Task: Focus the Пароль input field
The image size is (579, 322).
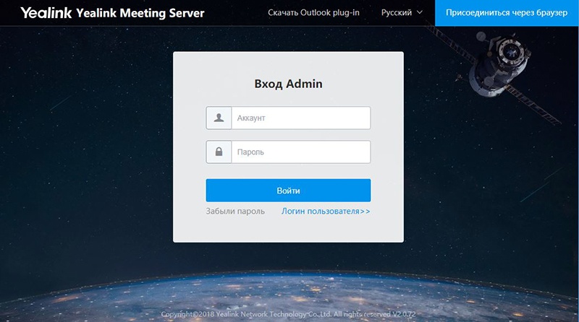Action: [300, 152]
